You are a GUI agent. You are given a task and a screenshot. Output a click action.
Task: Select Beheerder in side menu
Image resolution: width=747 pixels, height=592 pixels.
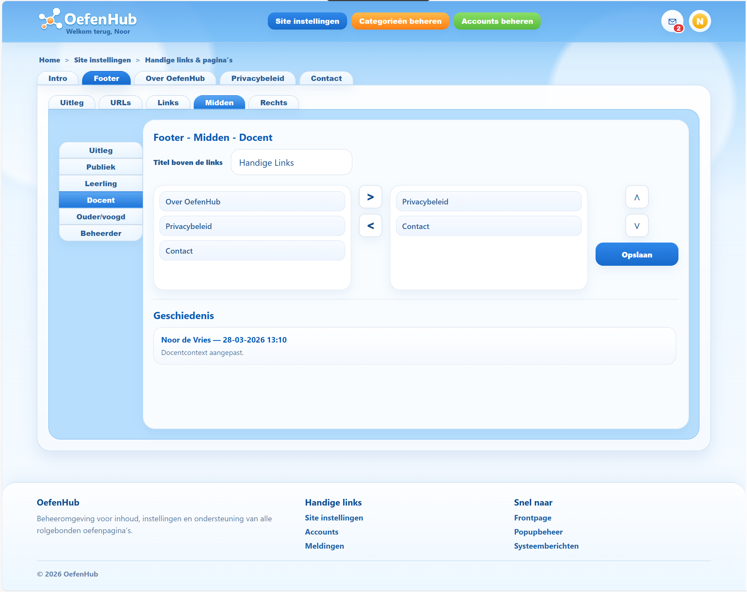101,233
